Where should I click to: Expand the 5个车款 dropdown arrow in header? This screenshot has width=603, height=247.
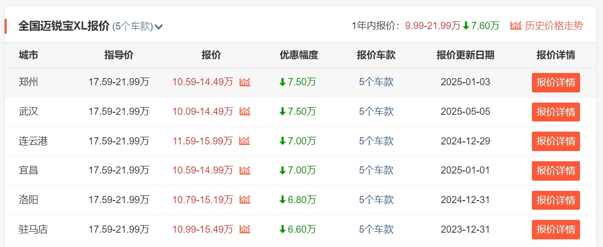[159, 27]
